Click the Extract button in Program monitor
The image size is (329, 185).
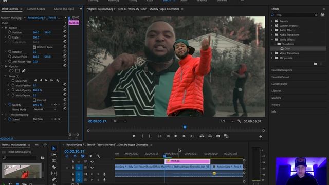coord(210,136)
